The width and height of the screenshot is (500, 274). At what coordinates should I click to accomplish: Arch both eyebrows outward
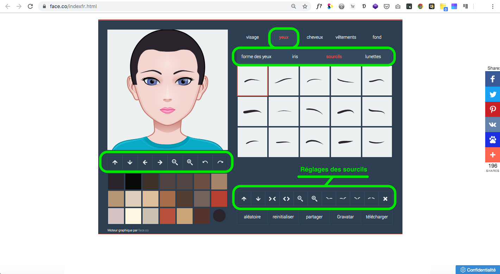point(371,199)
